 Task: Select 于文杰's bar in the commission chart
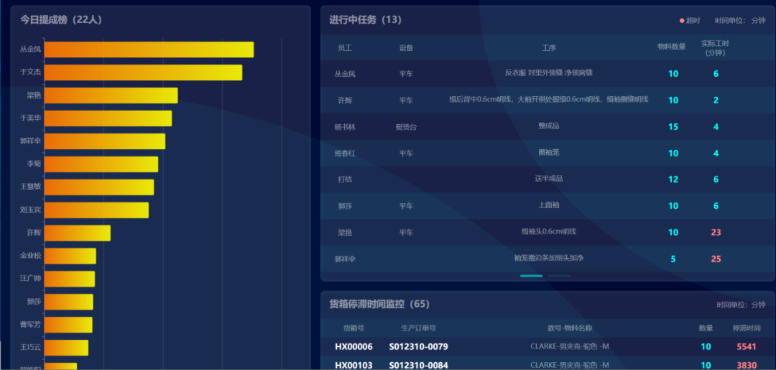tap(144, 72)
